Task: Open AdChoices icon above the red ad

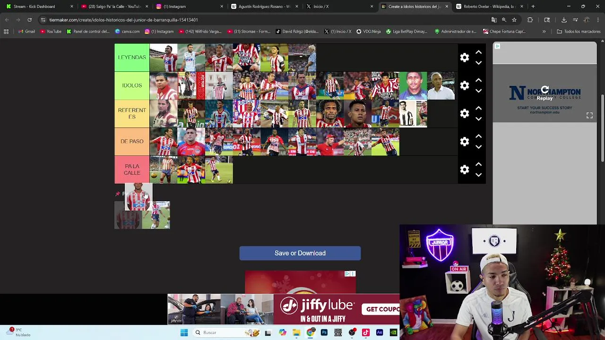Action: (347, 274)
